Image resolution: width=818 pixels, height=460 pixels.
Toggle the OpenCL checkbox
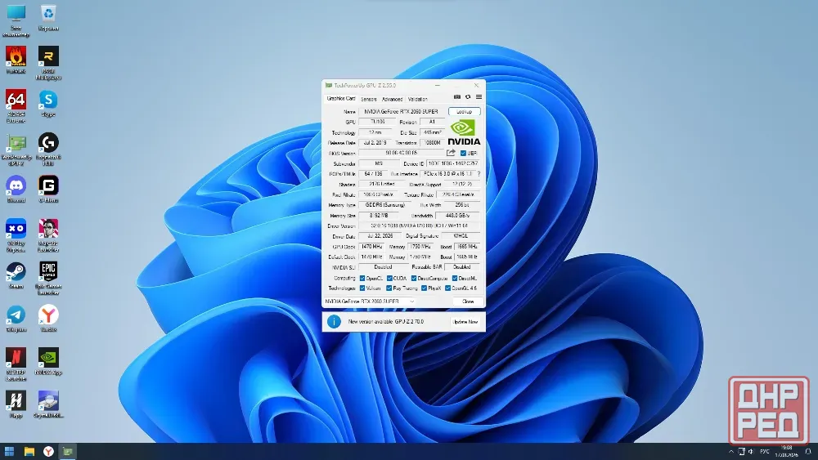click(362, 278)
